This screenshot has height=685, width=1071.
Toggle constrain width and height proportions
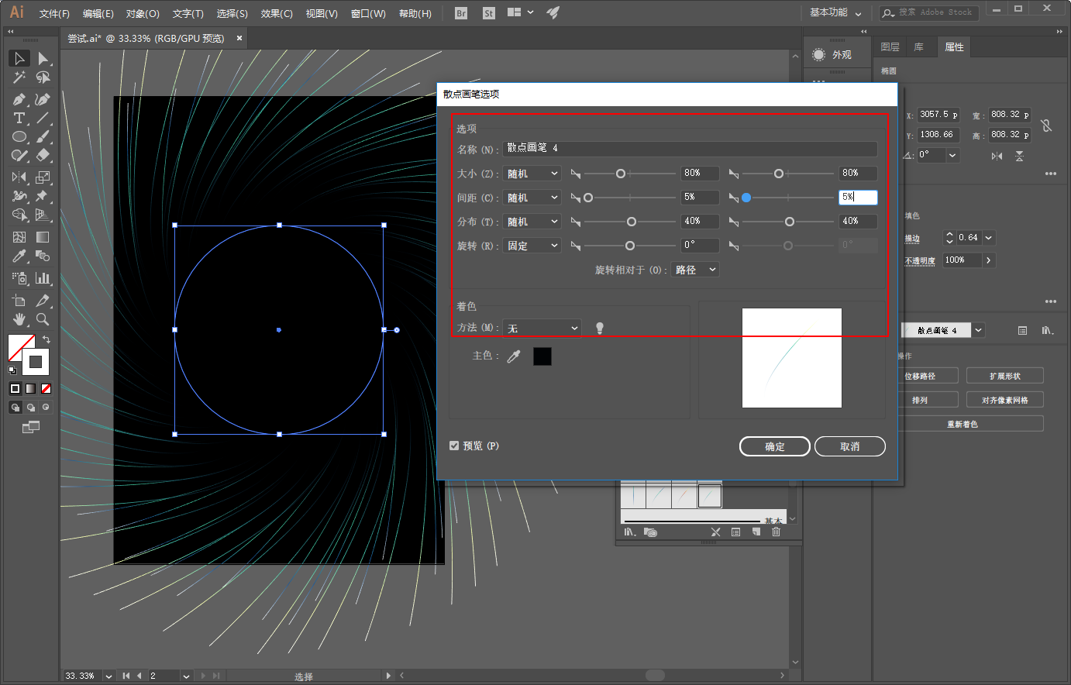(1046, 126)
